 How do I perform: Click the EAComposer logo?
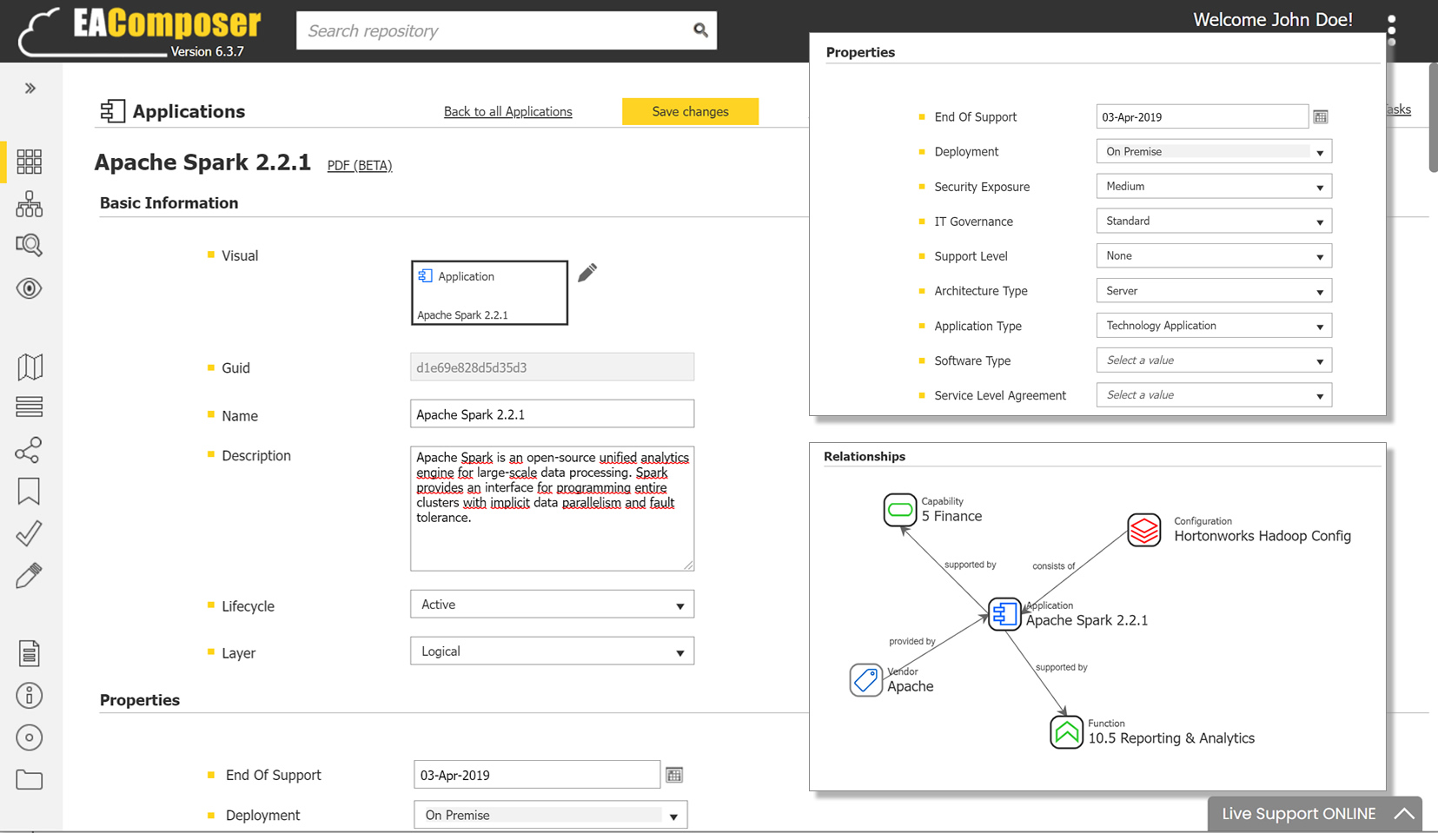click(139, 32)
